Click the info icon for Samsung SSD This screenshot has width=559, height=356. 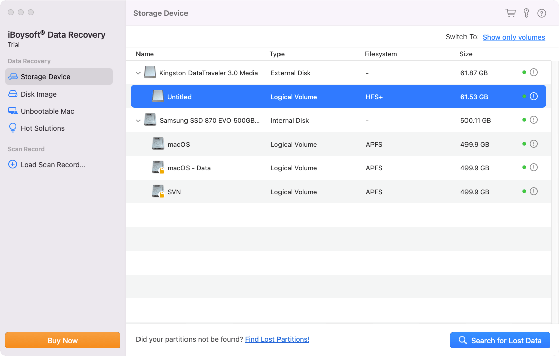(534, 120)
